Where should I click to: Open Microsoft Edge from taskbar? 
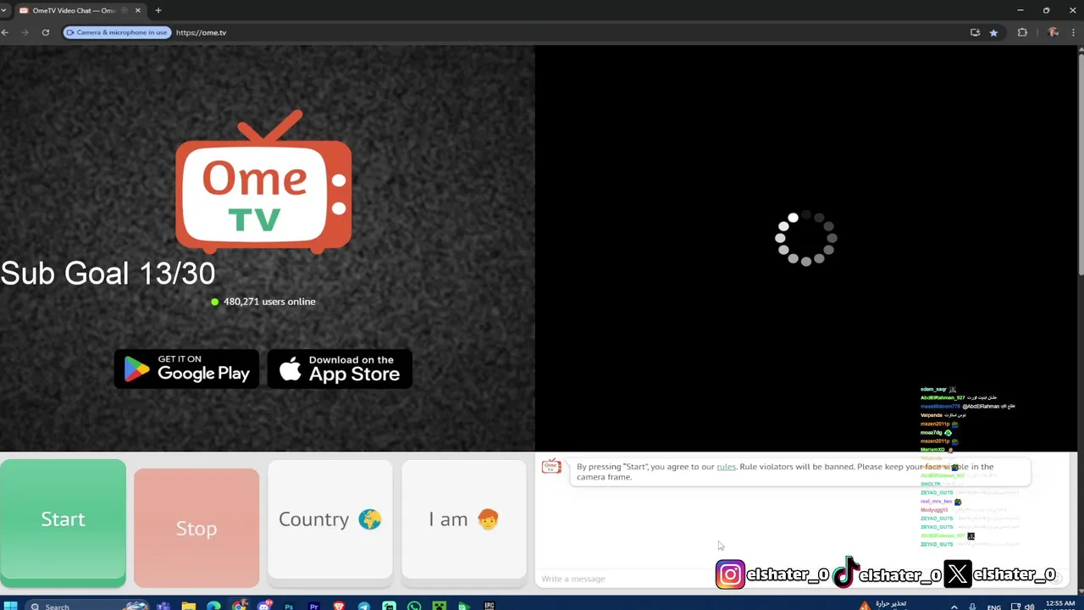pos(213,606)
